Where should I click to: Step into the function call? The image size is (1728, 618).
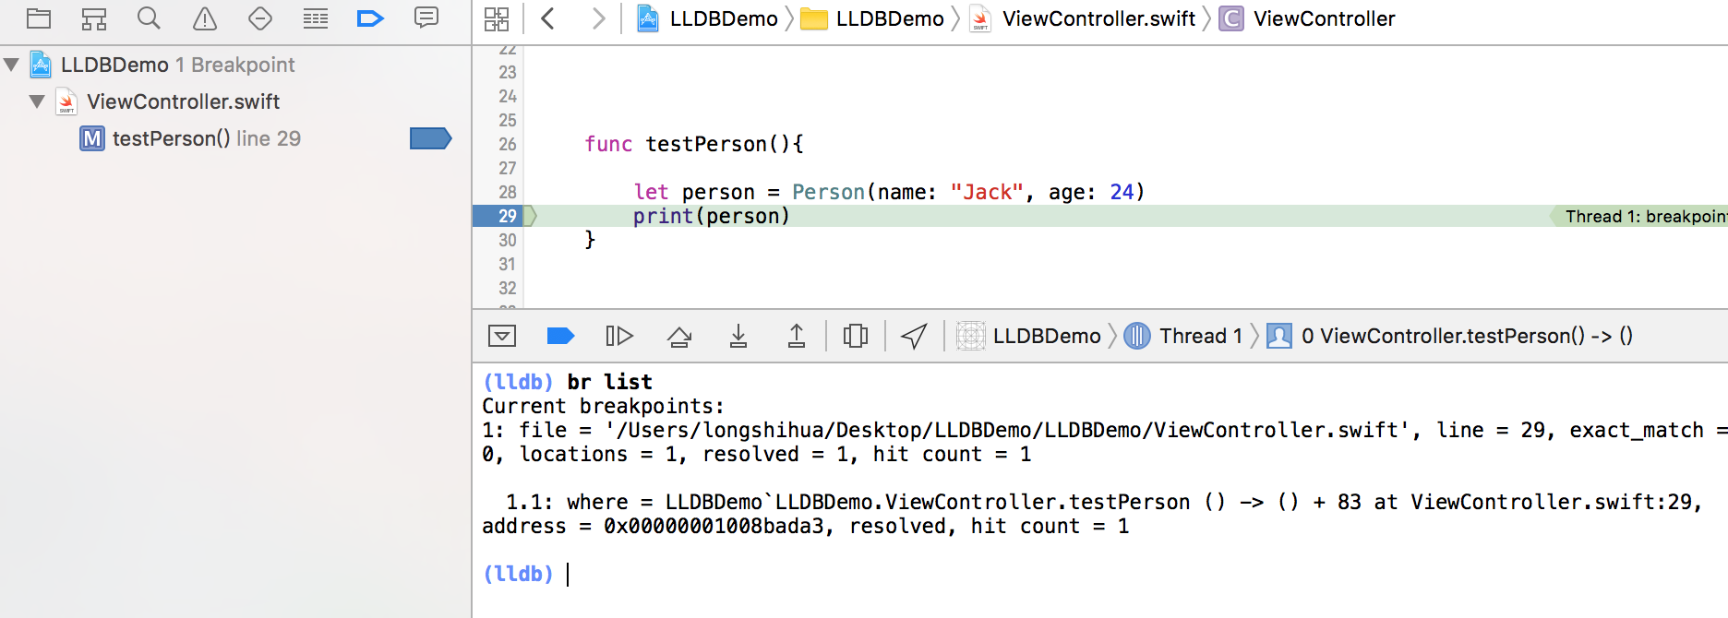pyautogui.click(x=738, y=336)
